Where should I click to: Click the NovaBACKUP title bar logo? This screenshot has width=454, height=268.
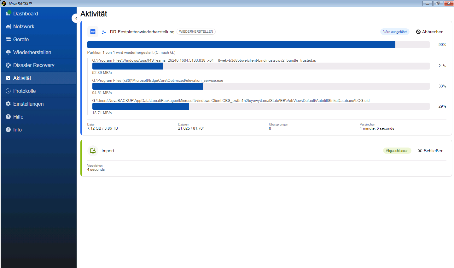click(x=4, y=3)
